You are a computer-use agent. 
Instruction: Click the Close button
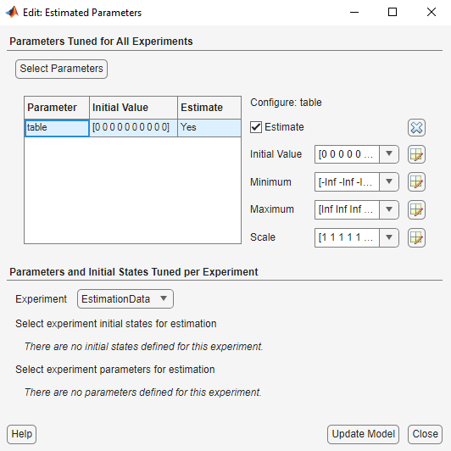[425, 434]
